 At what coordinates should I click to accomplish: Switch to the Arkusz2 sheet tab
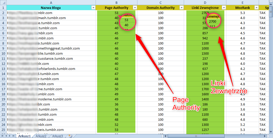41,136
